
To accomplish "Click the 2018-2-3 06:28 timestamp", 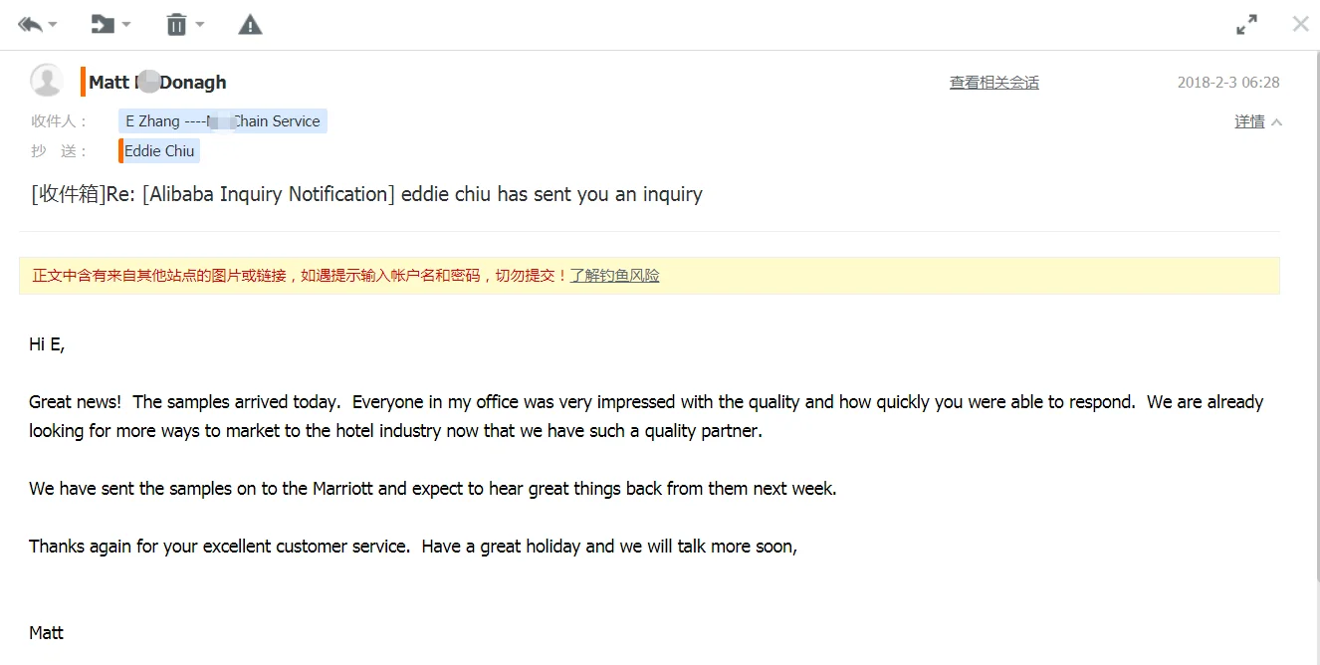I will [1228, 83].
